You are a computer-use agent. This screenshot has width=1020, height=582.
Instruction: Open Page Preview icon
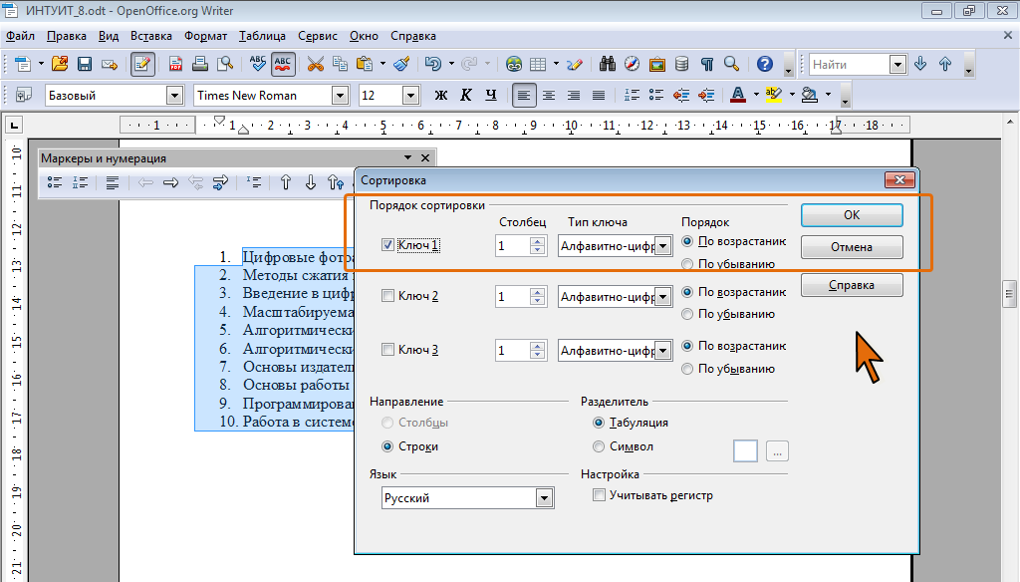pyautogui.click(x=225, y=64)
